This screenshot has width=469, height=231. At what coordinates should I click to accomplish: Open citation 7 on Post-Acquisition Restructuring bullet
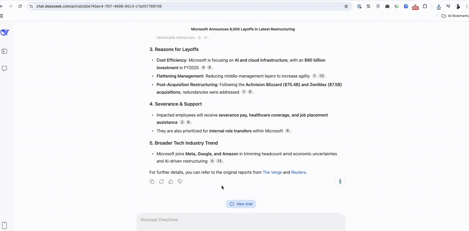244,92
